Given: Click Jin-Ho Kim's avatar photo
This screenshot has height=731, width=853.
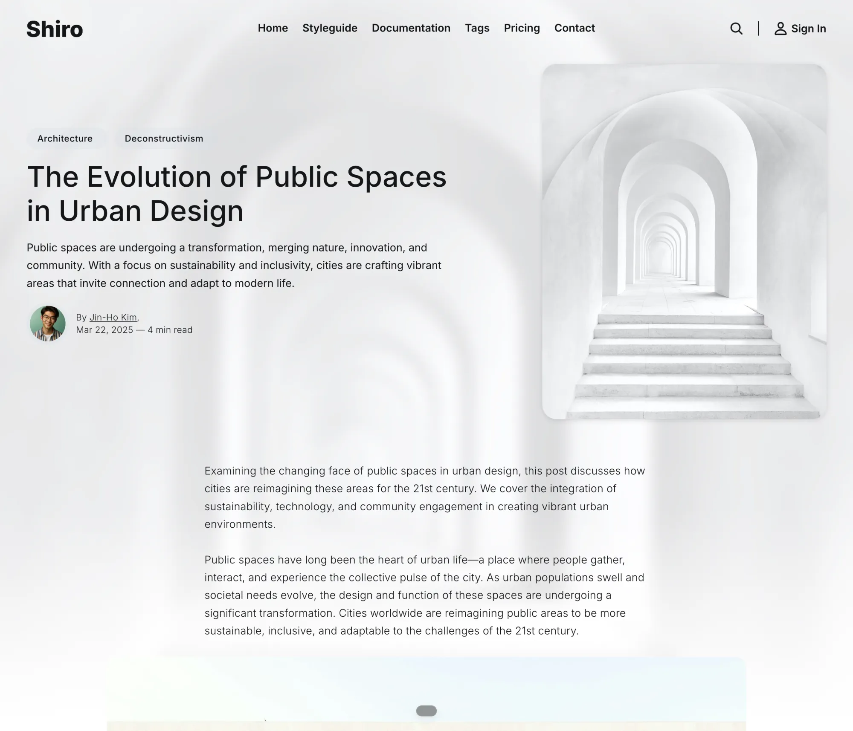Looking at the screenshot, I should (x=48, y=324).
